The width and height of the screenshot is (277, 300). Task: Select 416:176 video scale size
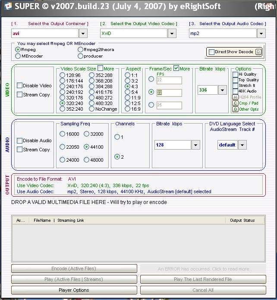pos(91,92)
